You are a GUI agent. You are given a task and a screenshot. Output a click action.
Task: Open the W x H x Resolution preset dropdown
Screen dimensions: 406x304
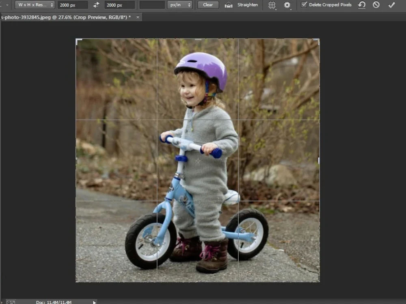[35, 5]
